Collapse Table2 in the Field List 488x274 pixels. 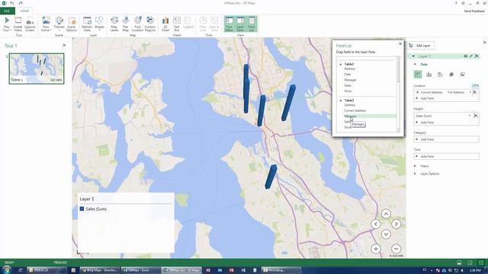pyautogui.click(x=341, y=64)
